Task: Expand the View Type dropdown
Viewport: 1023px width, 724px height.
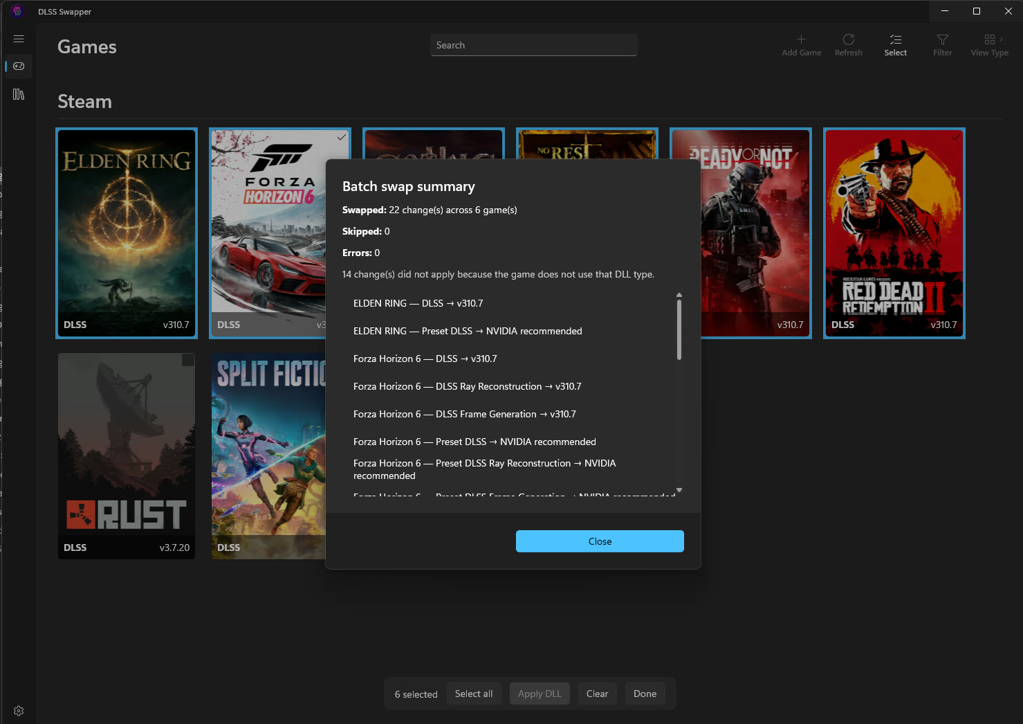Action: click(x=989, y=45)
